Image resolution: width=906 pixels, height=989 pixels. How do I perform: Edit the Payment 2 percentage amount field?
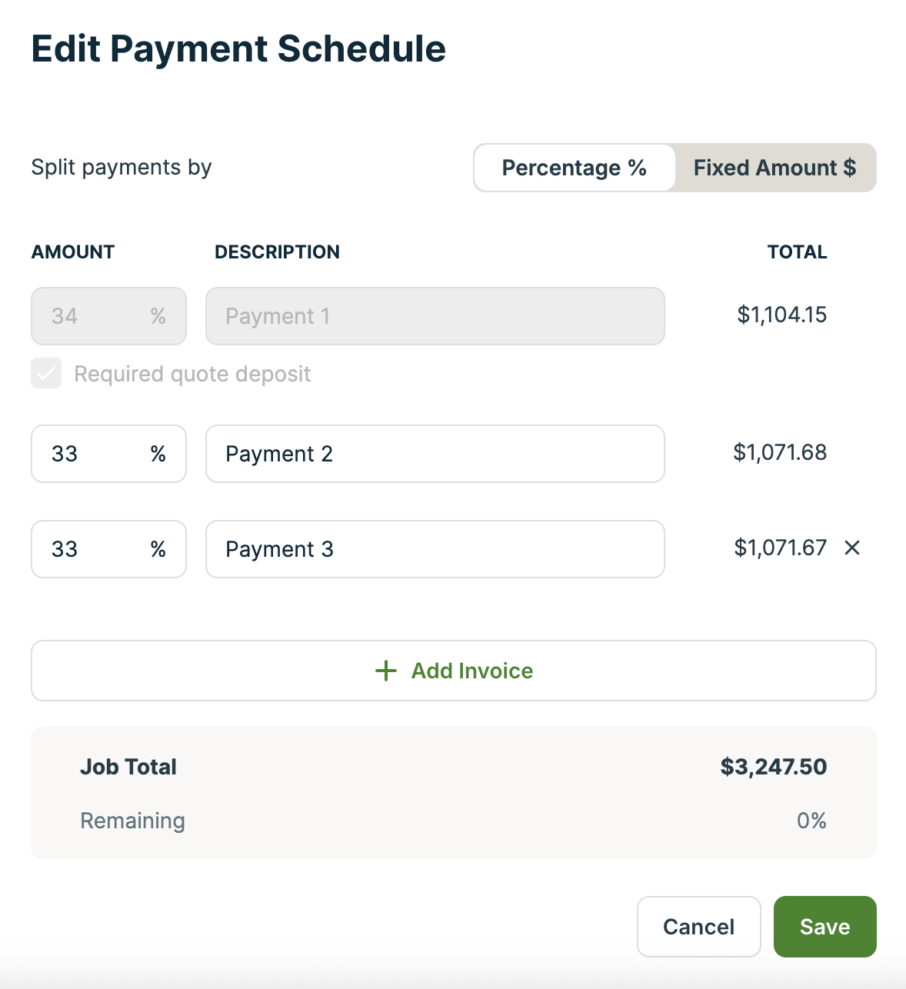coord(108,454)
